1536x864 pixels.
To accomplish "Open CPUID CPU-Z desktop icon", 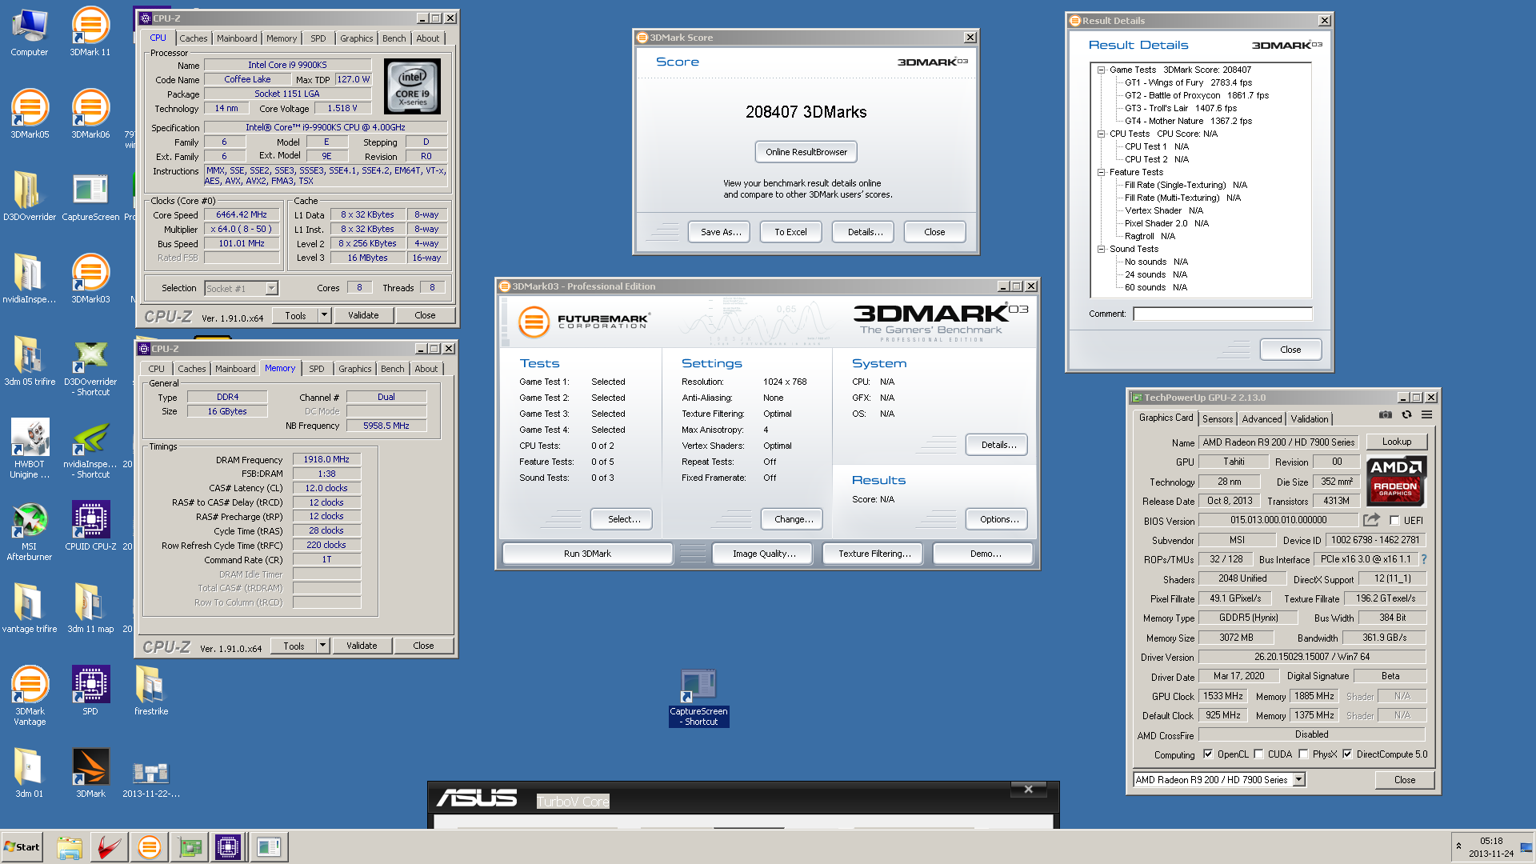I will click(90, 526).
